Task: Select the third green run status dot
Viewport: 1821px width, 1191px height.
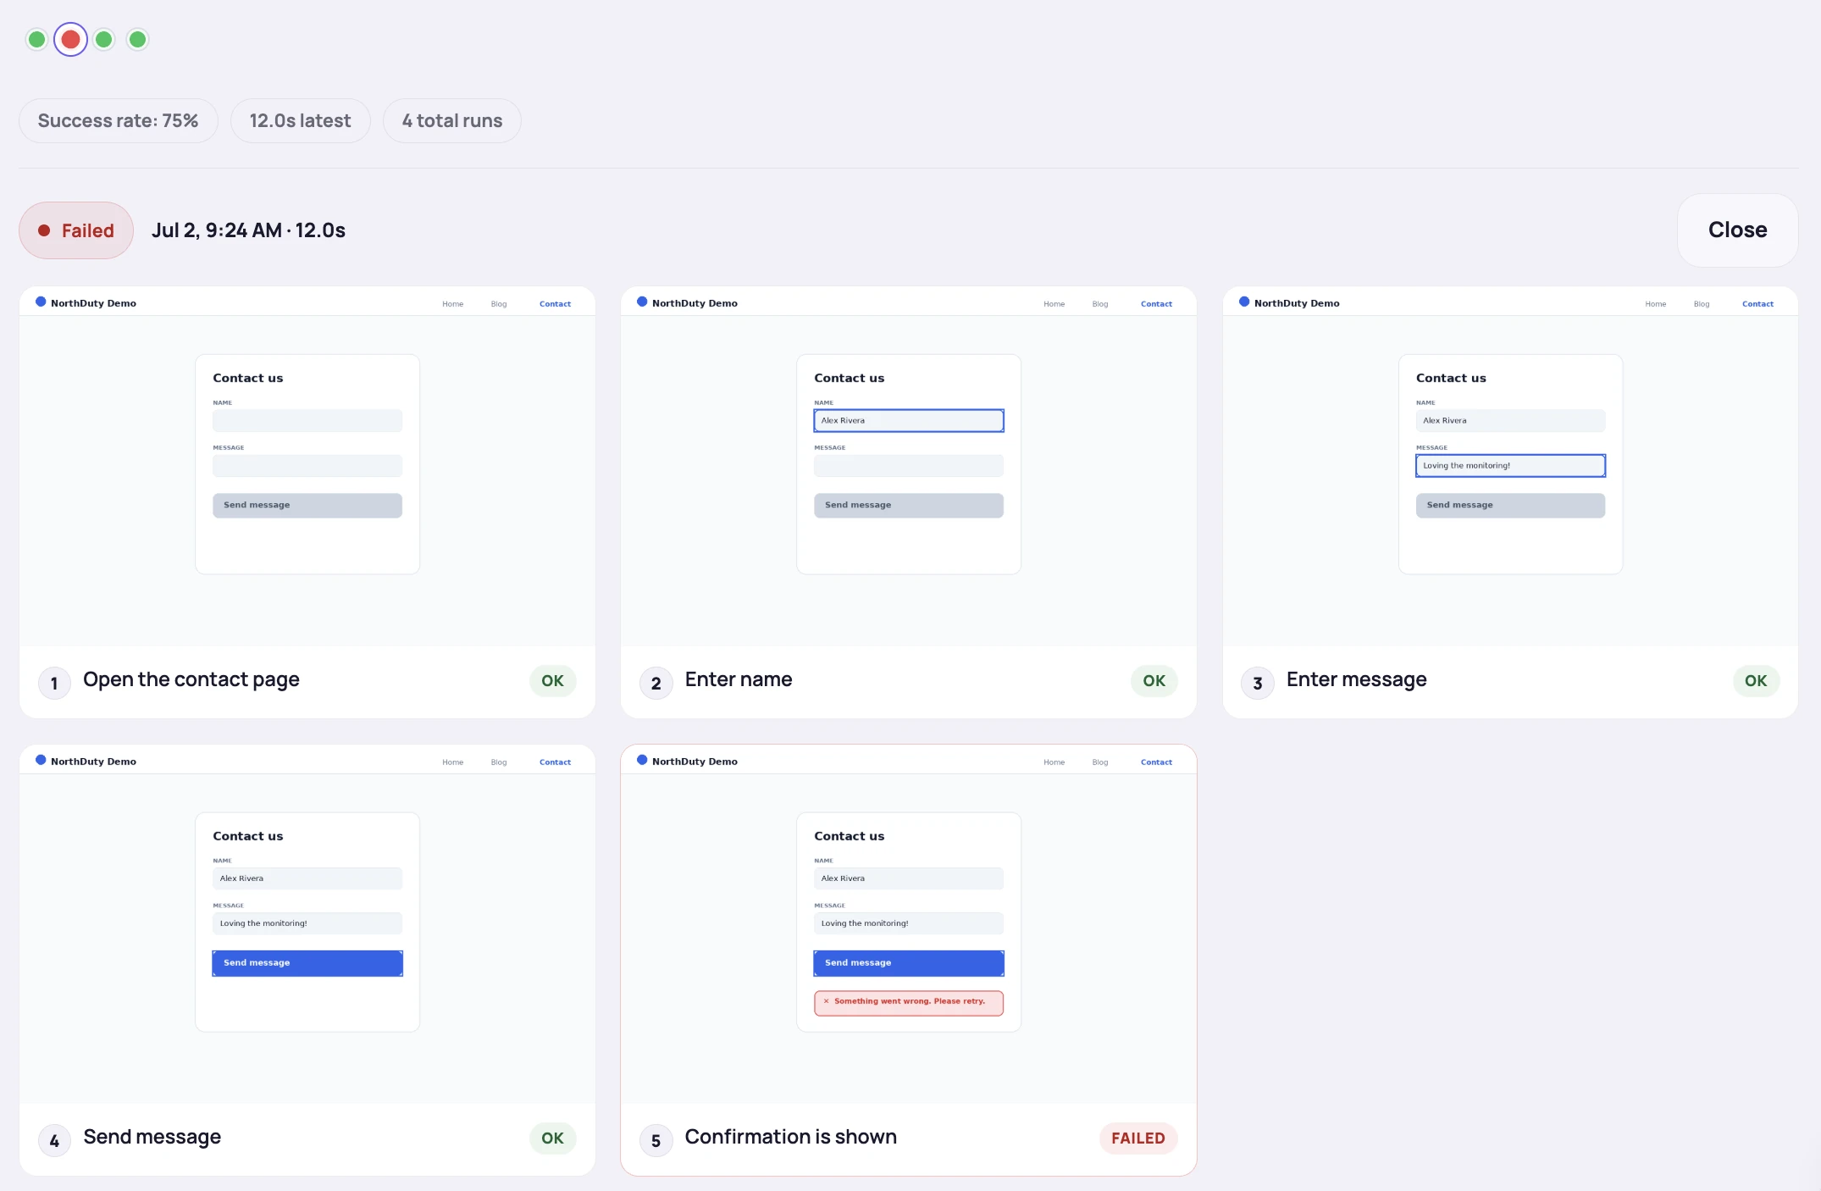Action: 104,39
